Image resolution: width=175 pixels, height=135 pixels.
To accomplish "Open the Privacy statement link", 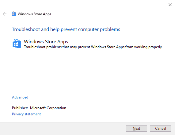I will point(26,114).
